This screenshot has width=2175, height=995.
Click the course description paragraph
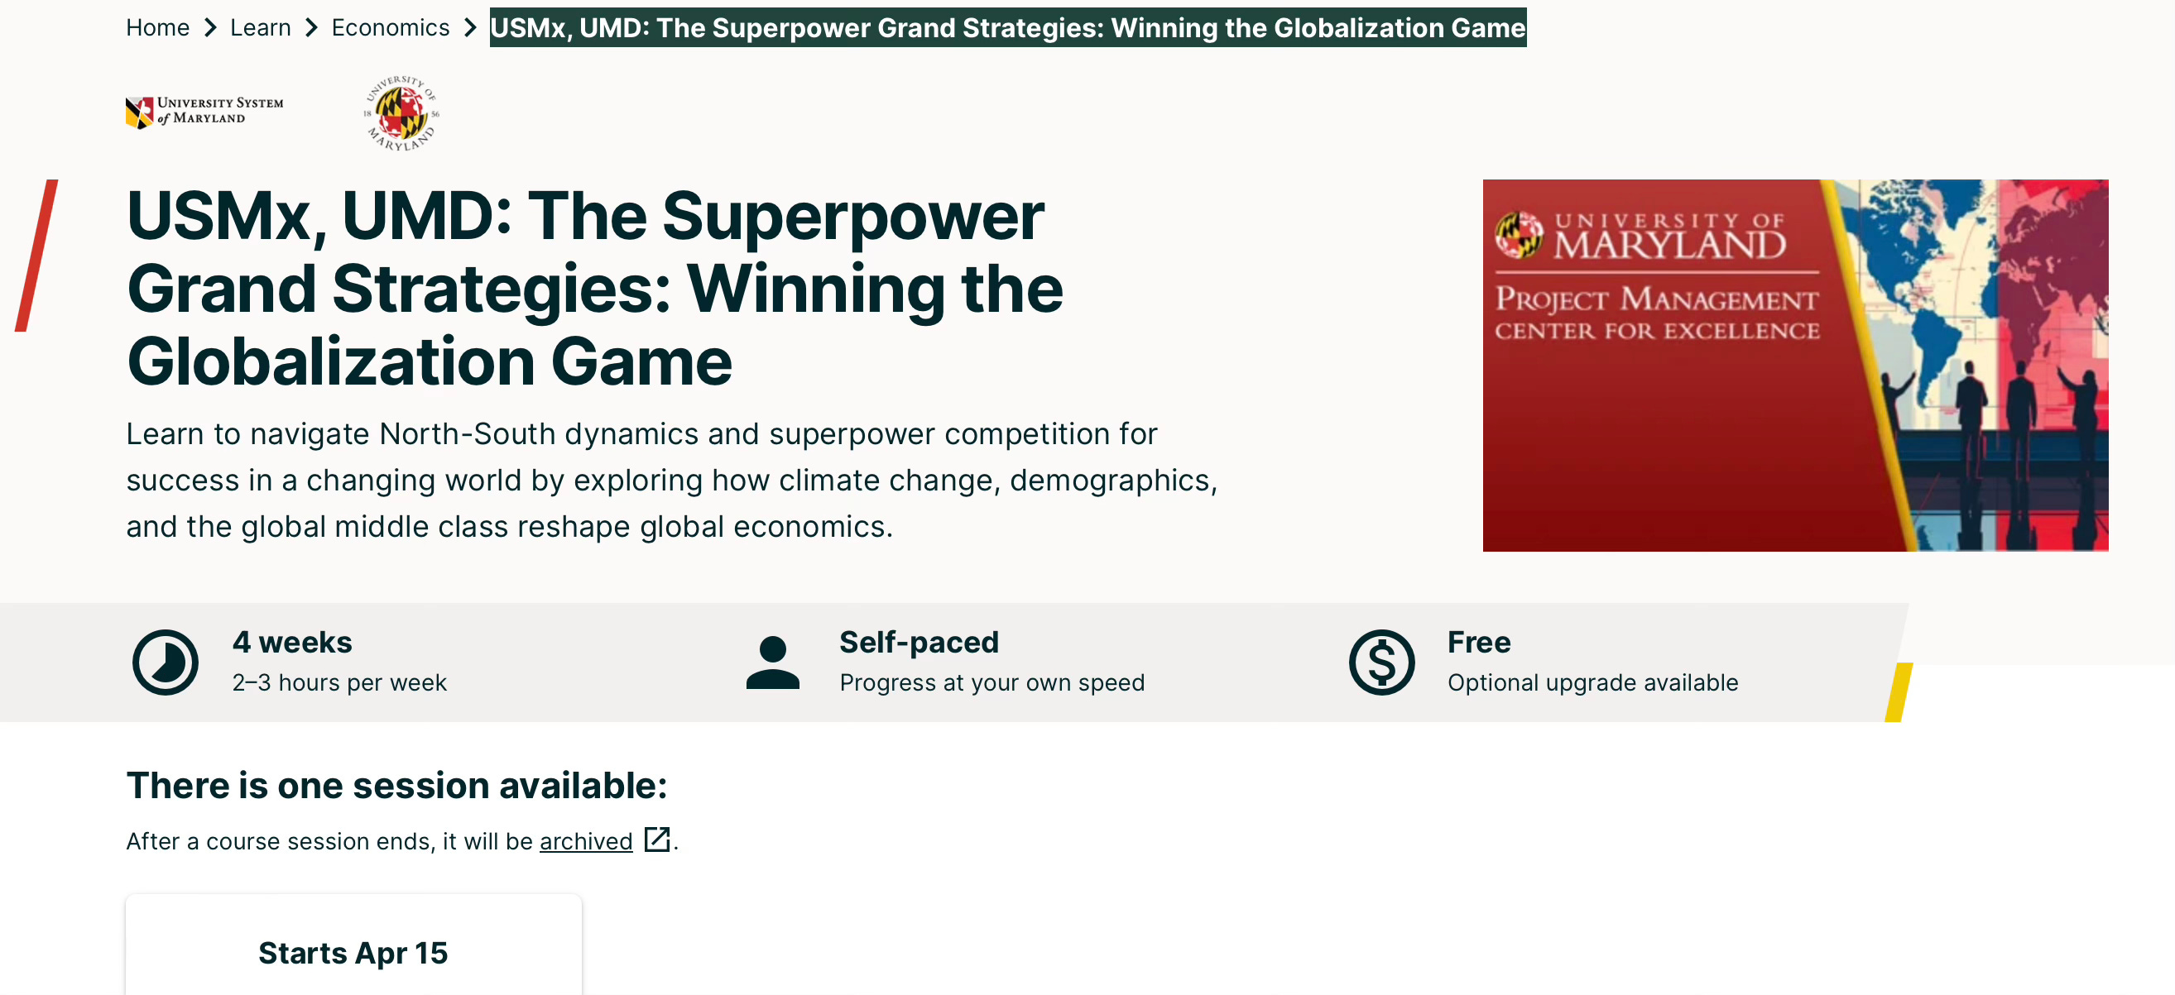pyautogui.click(x=672, y=481)
